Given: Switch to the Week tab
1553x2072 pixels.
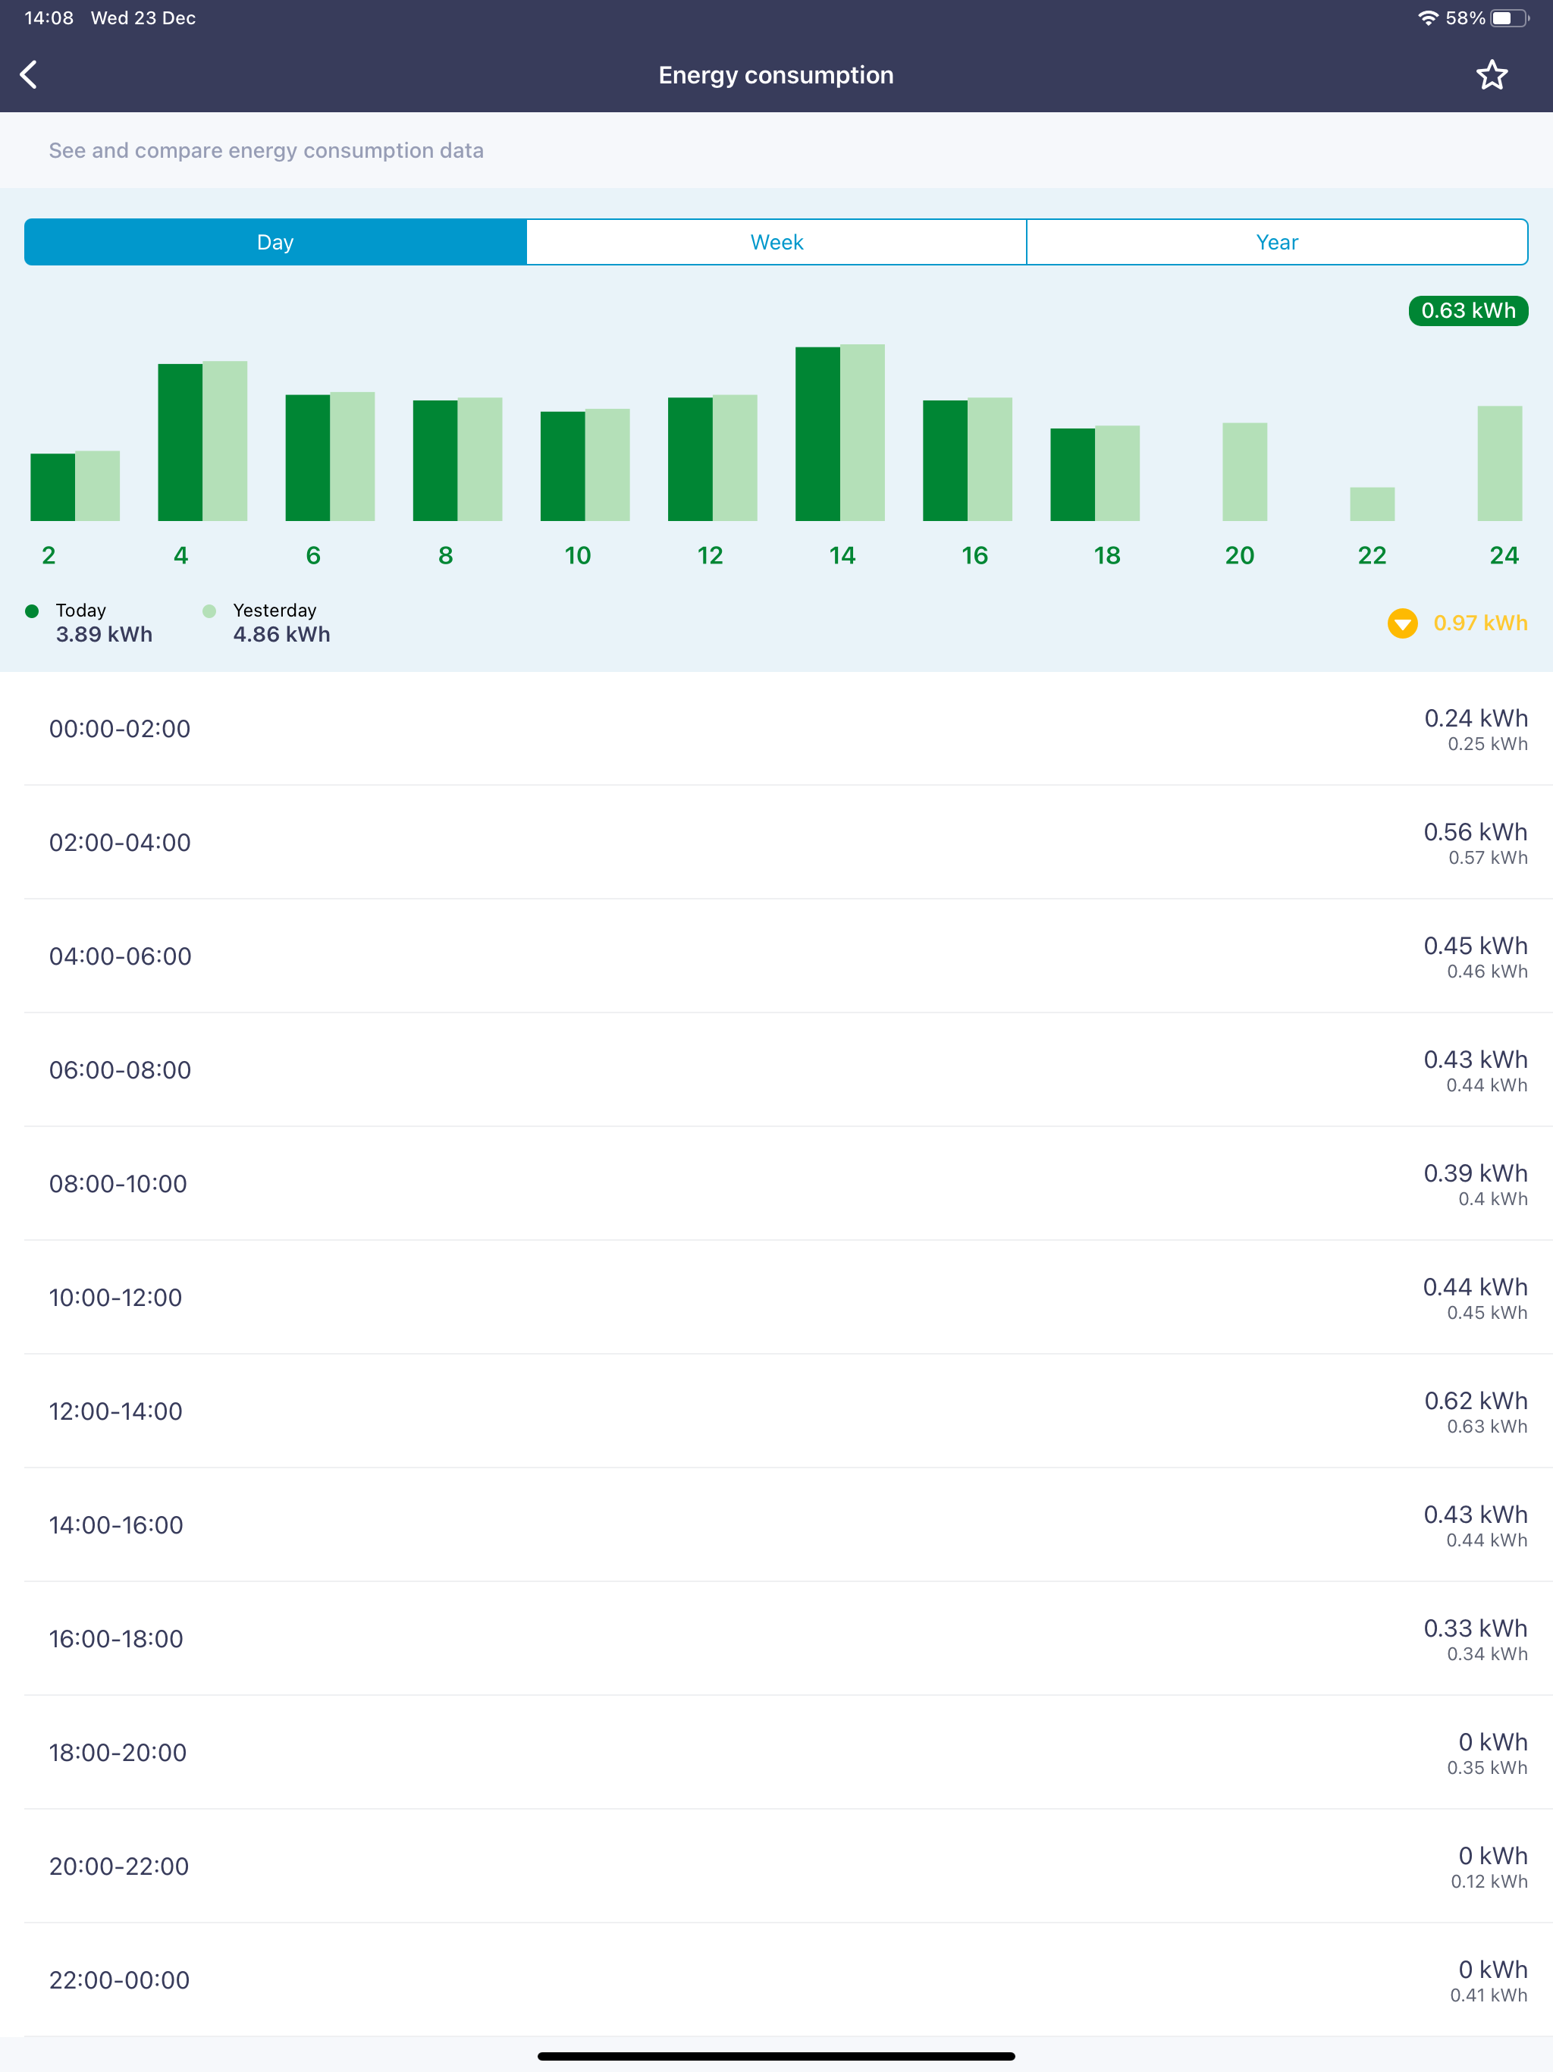Looking at the screenshot, I should pos(776,243).
